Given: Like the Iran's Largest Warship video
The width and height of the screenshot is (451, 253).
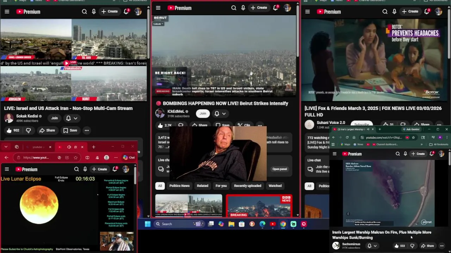Looking at the screenshot, I should (400, 246).
